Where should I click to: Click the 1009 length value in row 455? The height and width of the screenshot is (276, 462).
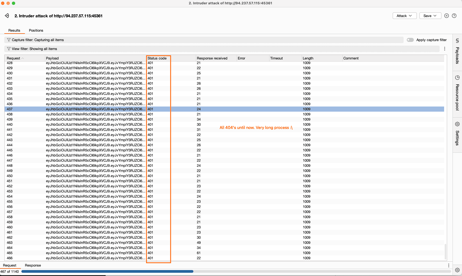(307, 202)
